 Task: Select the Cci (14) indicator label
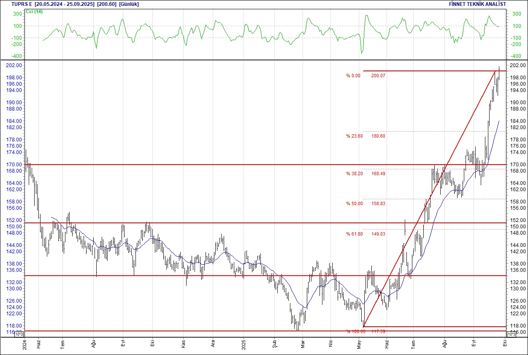tap(34, 11)
